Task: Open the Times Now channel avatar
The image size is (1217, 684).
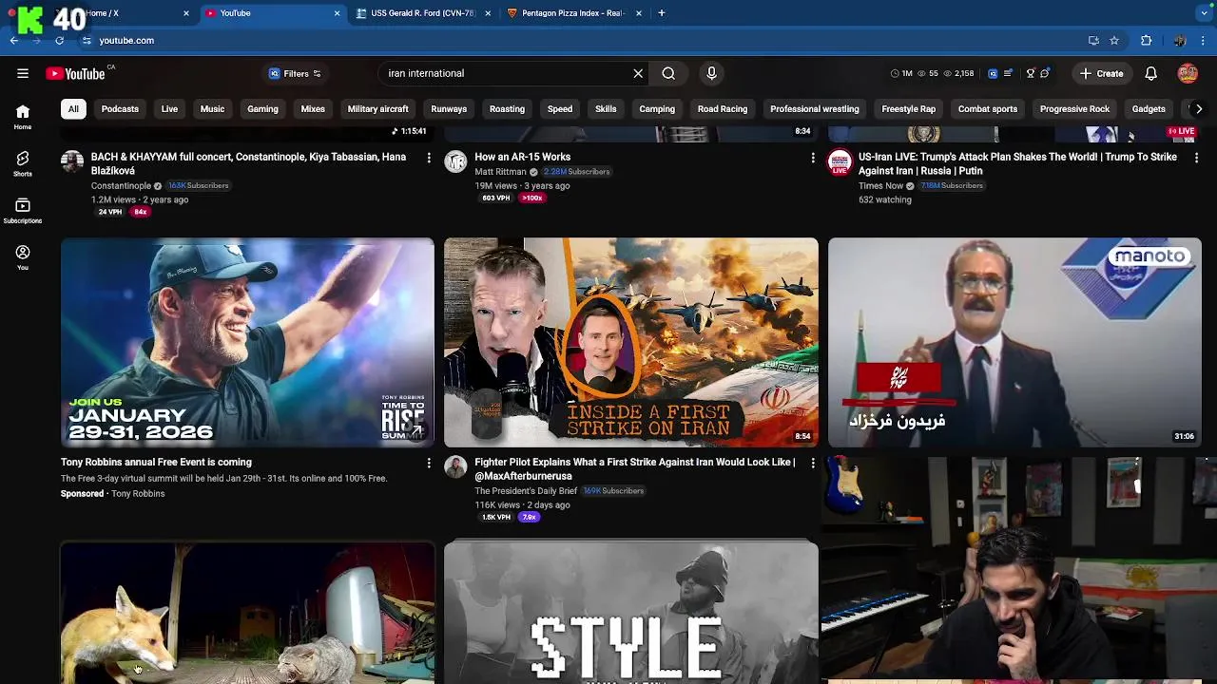Action: pyautogui.click(x=839, y=161)
